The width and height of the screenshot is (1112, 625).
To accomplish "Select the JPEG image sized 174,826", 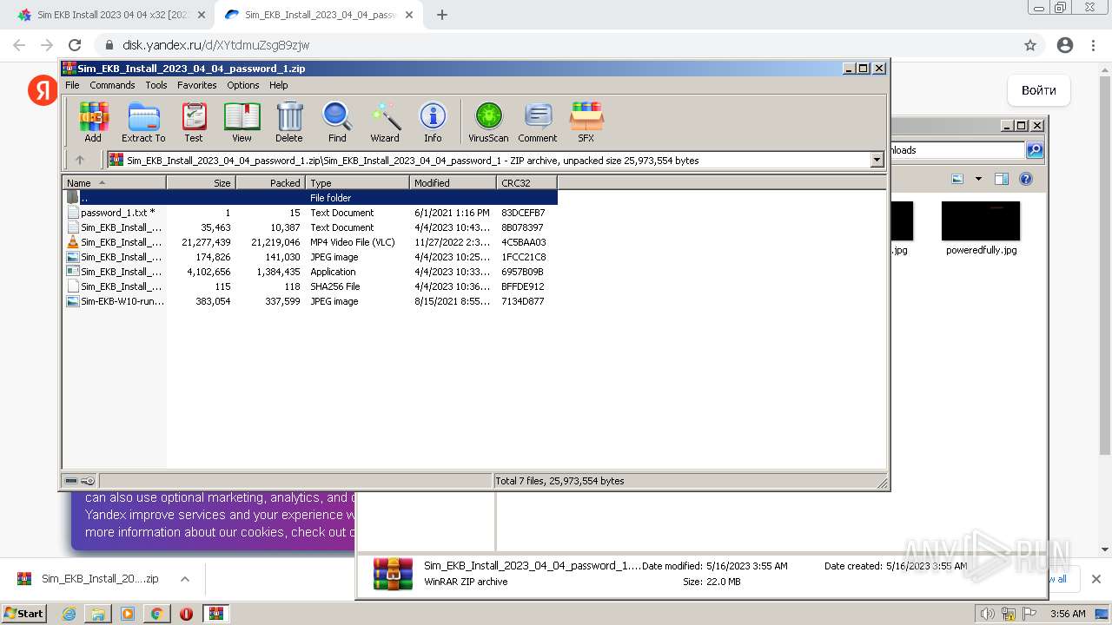I will 310,257.
